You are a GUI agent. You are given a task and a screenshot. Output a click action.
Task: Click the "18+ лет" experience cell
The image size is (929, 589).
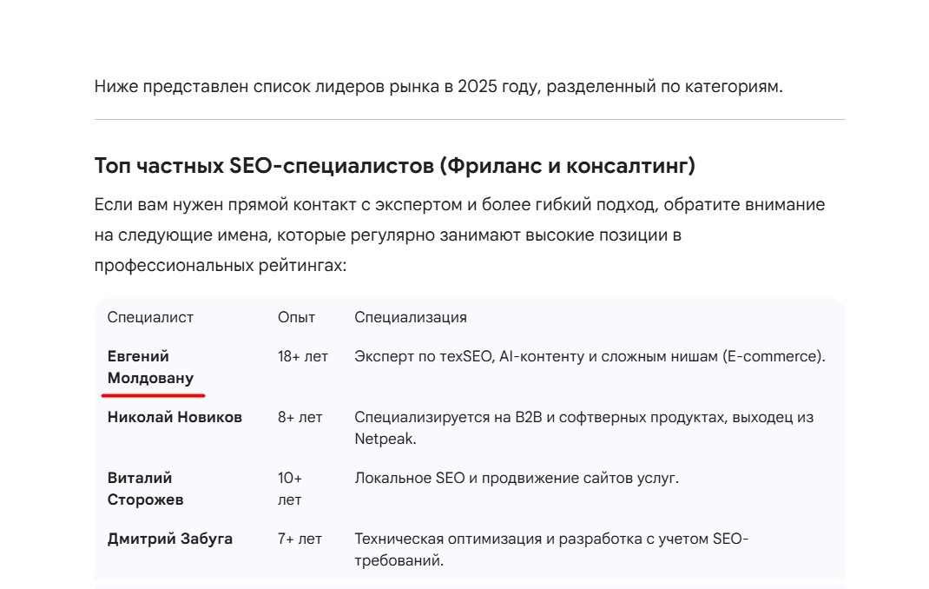303,356
